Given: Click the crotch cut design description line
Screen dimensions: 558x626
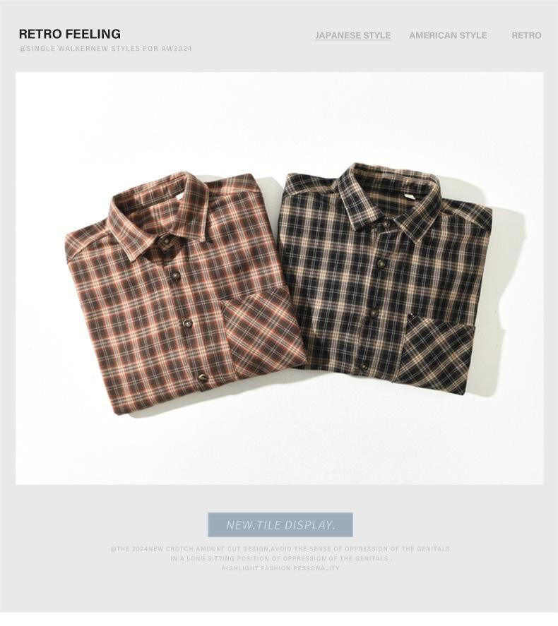Looking at the screenshot, I should pyautogui.click(x=280, y=549).
